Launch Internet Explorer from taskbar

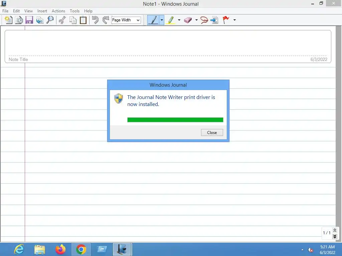(x=19, y=249)
